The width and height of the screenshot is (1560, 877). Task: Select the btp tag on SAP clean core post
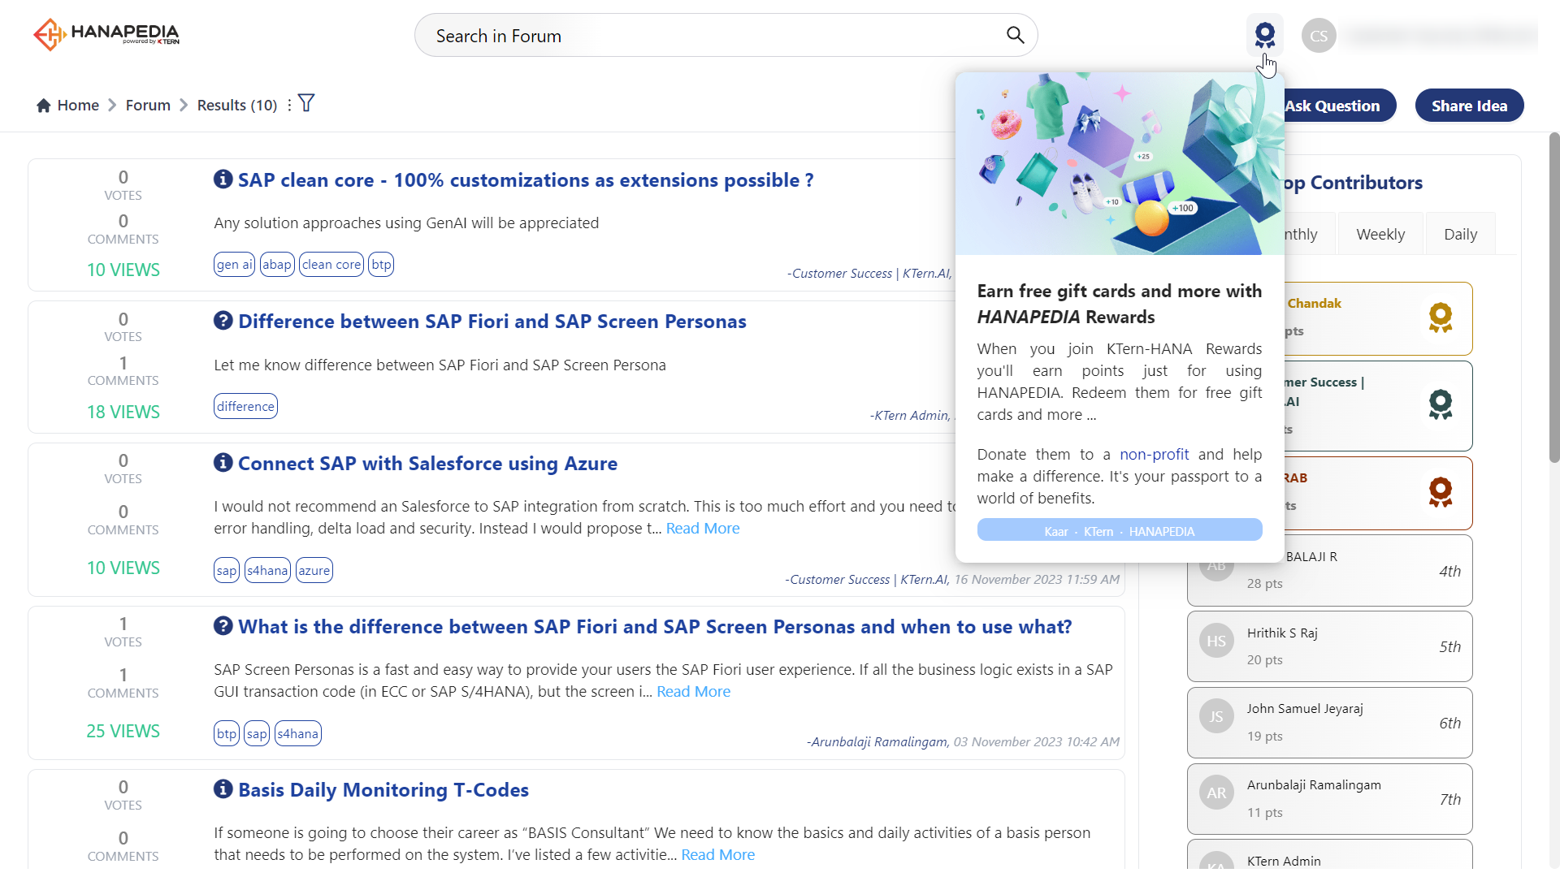pyautogui.click(x=381, y=265)
